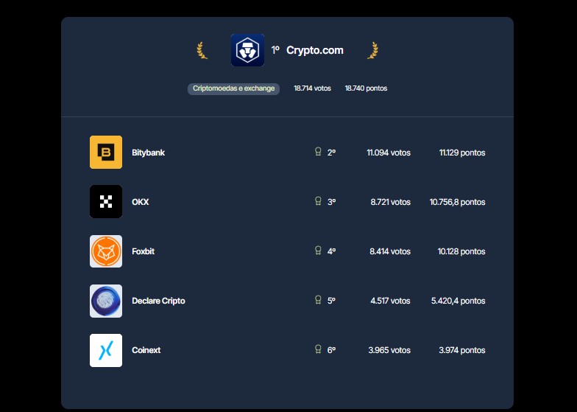Screen dimensions: 577x412
Task: Click the 3.974 pontos value
Action: pos(462,350)
